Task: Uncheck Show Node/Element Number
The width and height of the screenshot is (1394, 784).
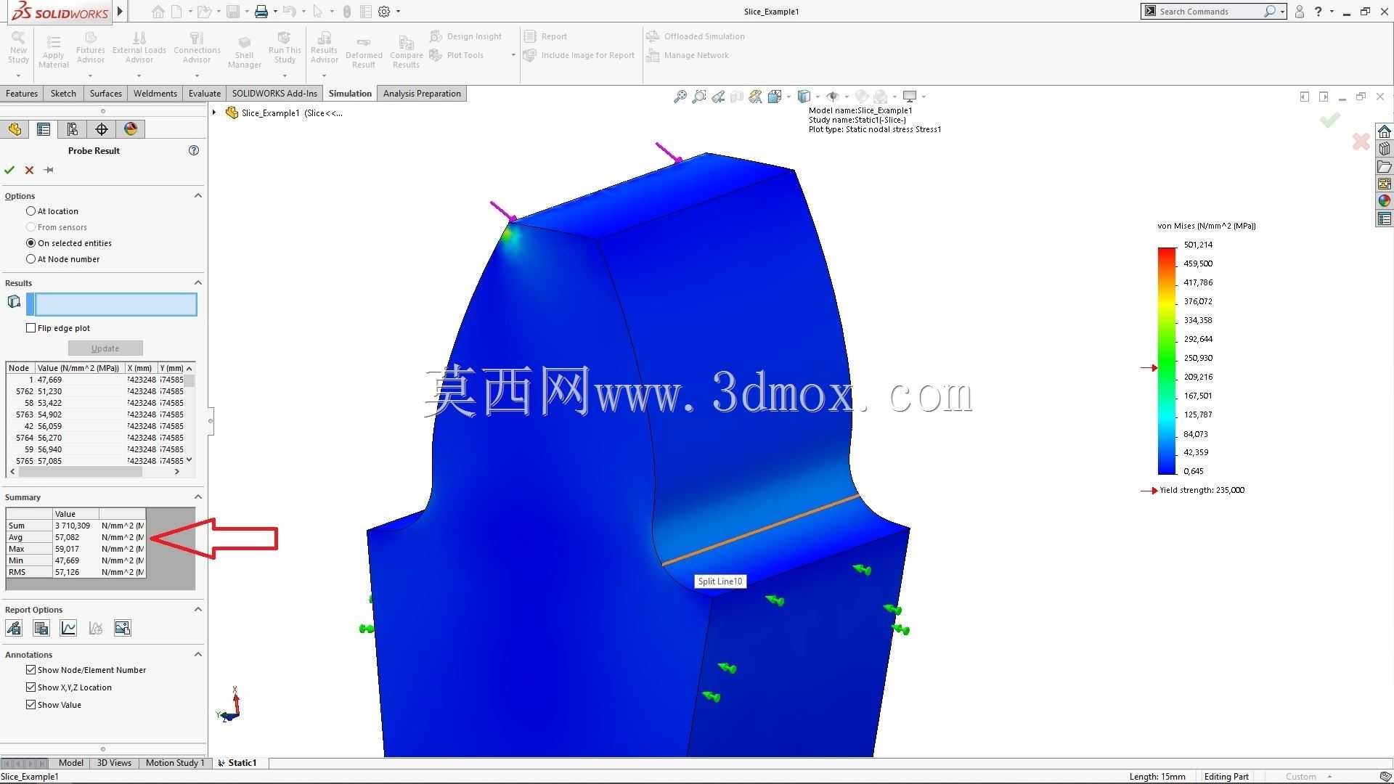Action: coord(30,670)
